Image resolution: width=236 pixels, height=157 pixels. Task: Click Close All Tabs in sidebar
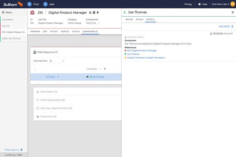tap(14, 155)
